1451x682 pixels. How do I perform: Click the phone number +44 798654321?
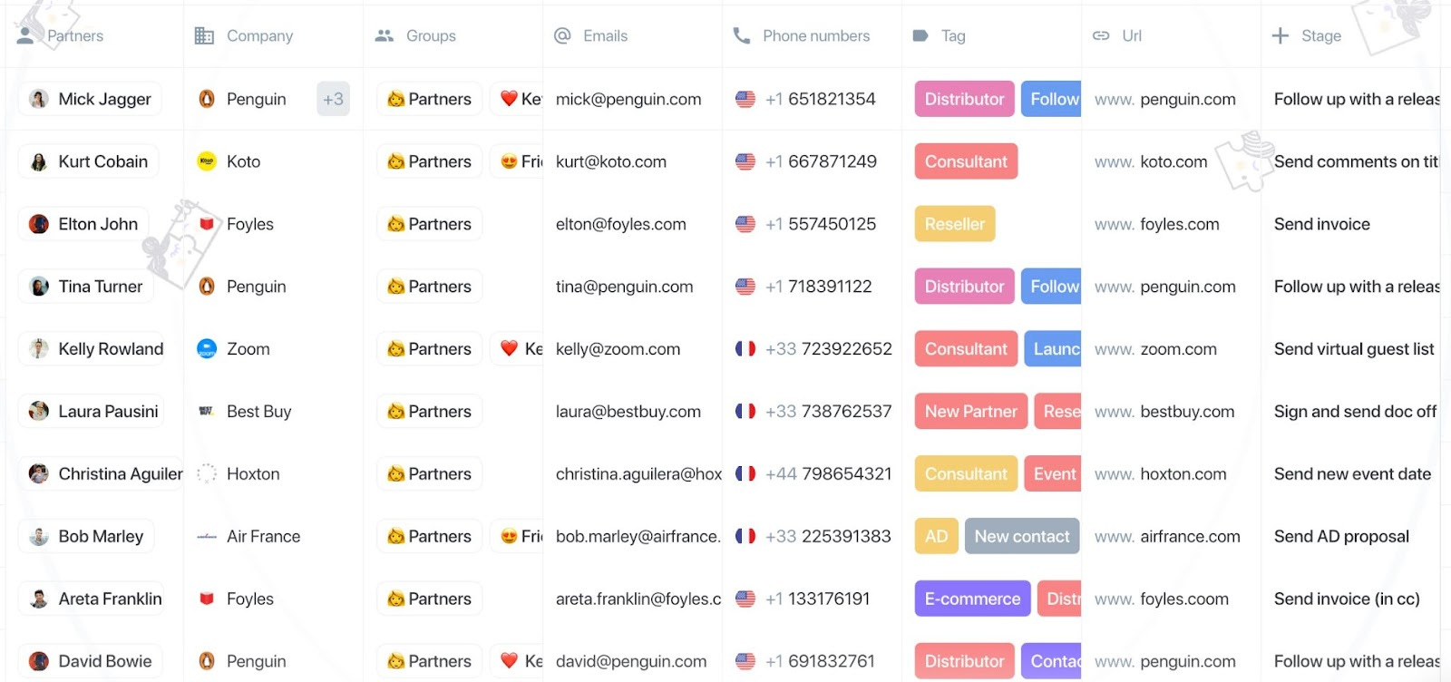pos(829,473)
